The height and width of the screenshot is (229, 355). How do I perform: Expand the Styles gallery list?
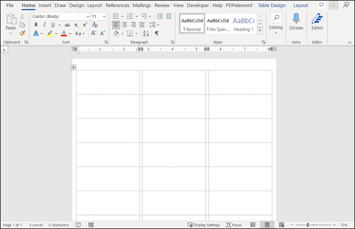[x=259, y=31]
